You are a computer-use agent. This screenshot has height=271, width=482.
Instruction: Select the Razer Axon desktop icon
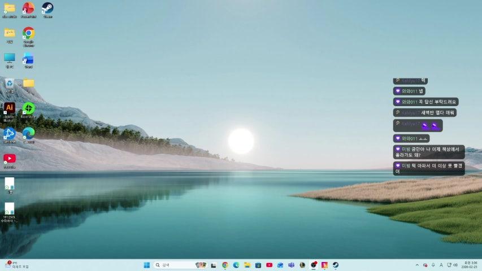[28, 108]
